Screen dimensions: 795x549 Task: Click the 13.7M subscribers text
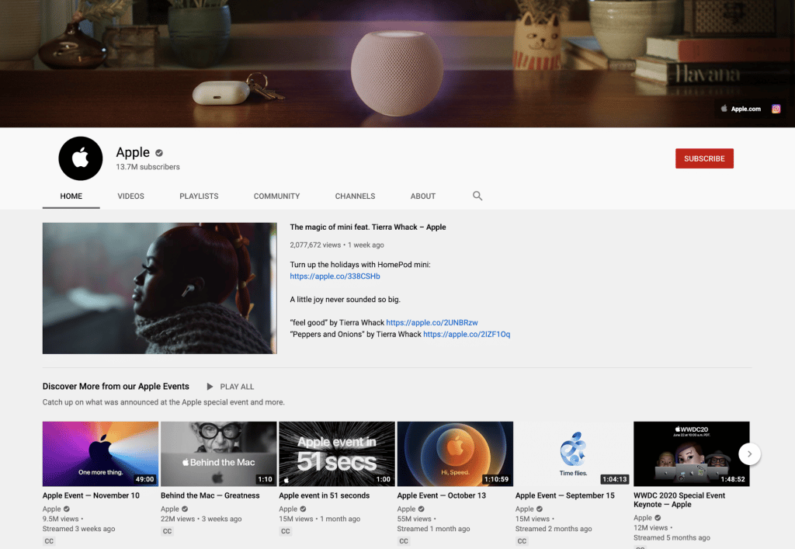[x=148, y=167]
